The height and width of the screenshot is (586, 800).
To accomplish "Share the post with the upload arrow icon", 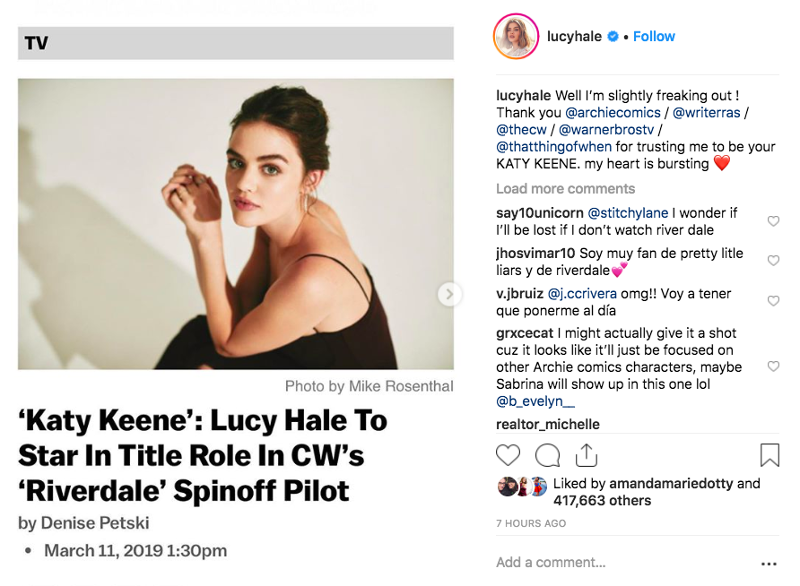I will click(586, 455).
